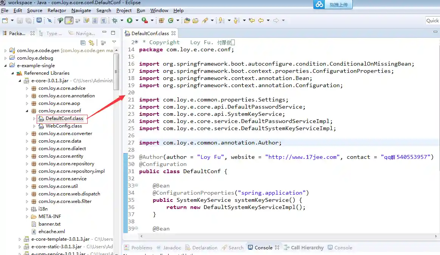The width and height of the screenshot is (440, 255).
Task: Click the Quick Access search field
Action: click(432, 20)
